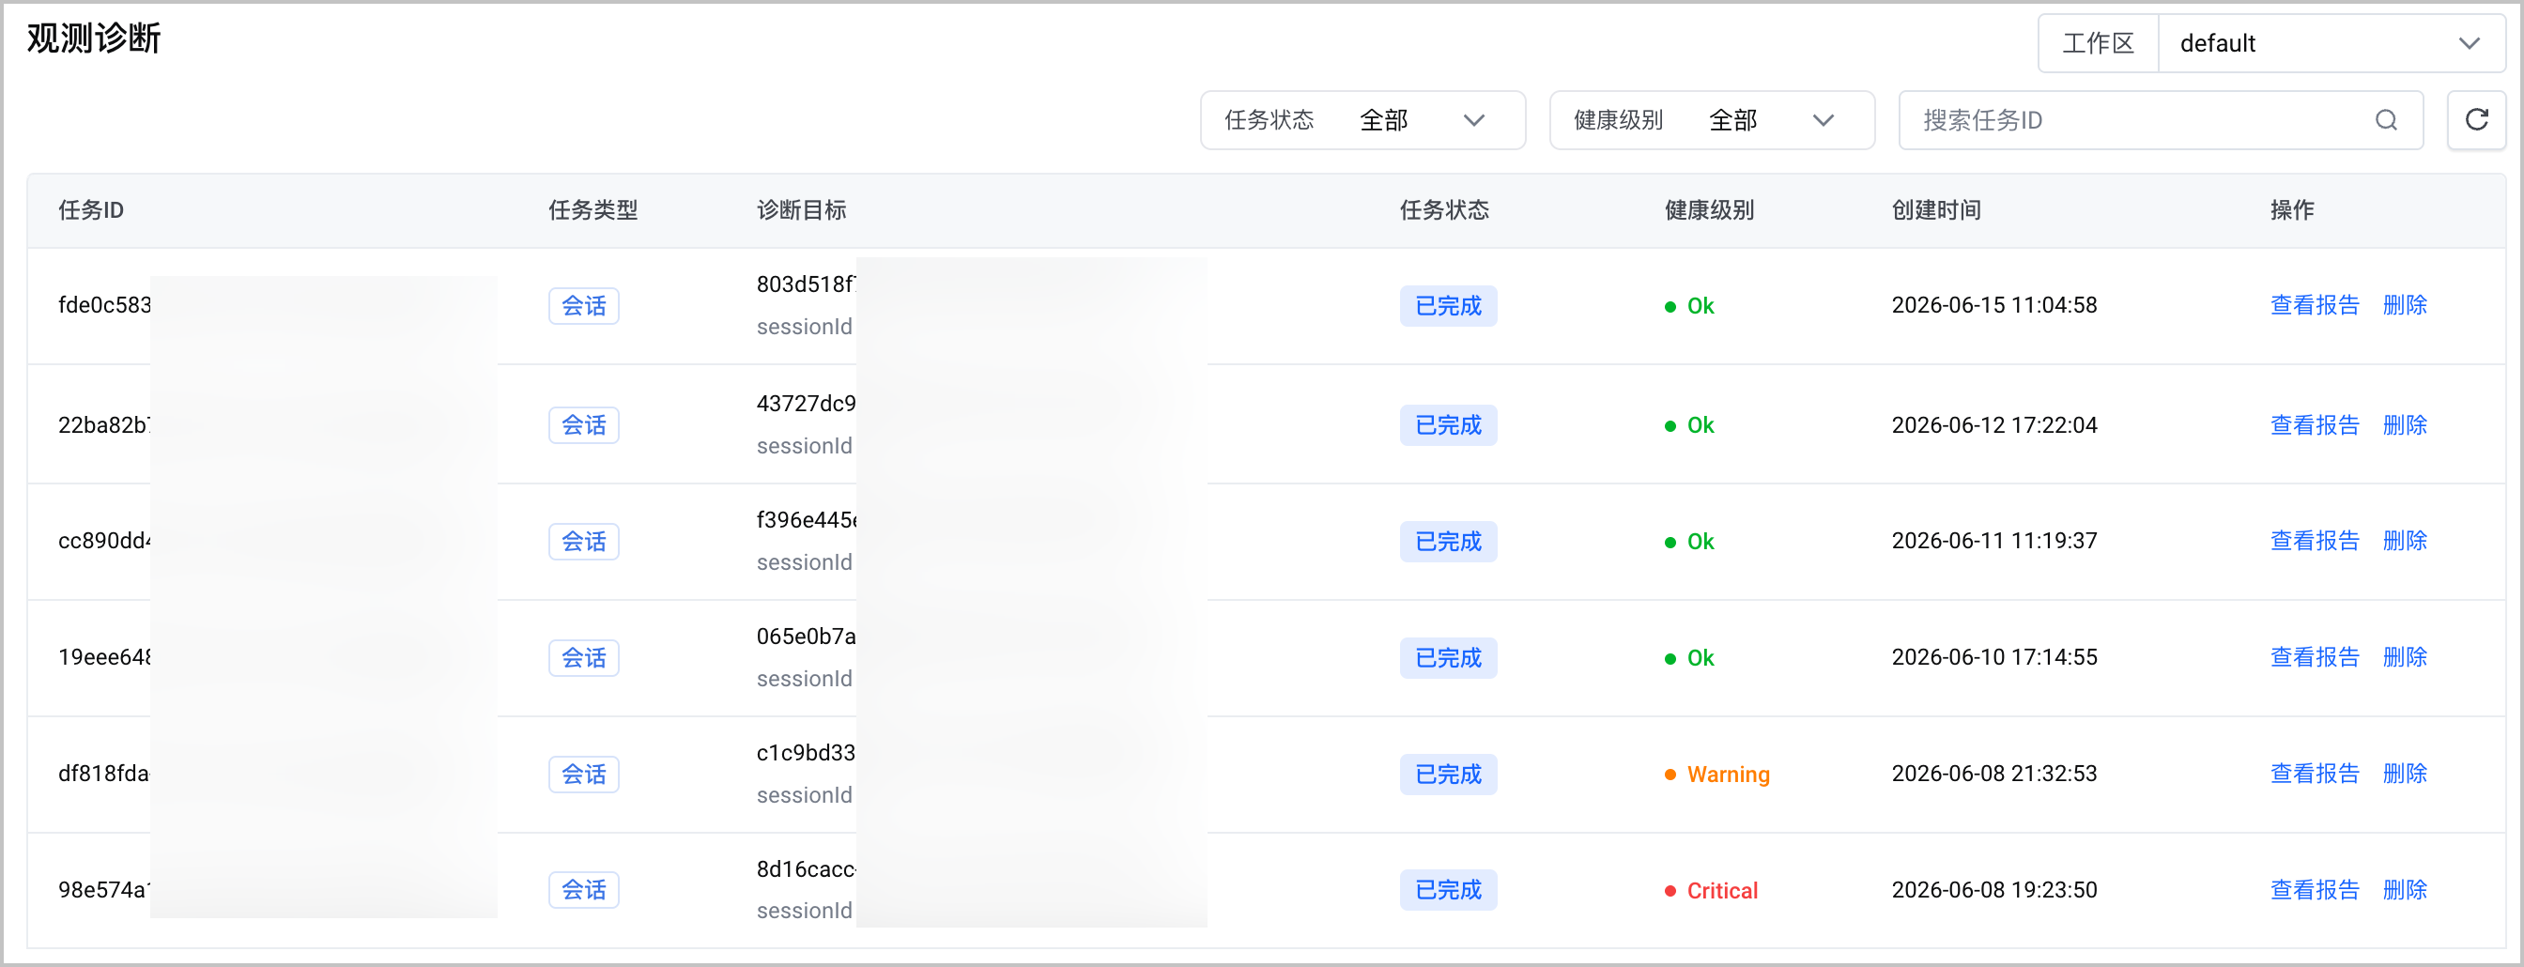Image resolution: width=2524 pixels, height=967 pixels.
Task: Click diagnosis target 8d16cacc
Action: pos(807,869)
